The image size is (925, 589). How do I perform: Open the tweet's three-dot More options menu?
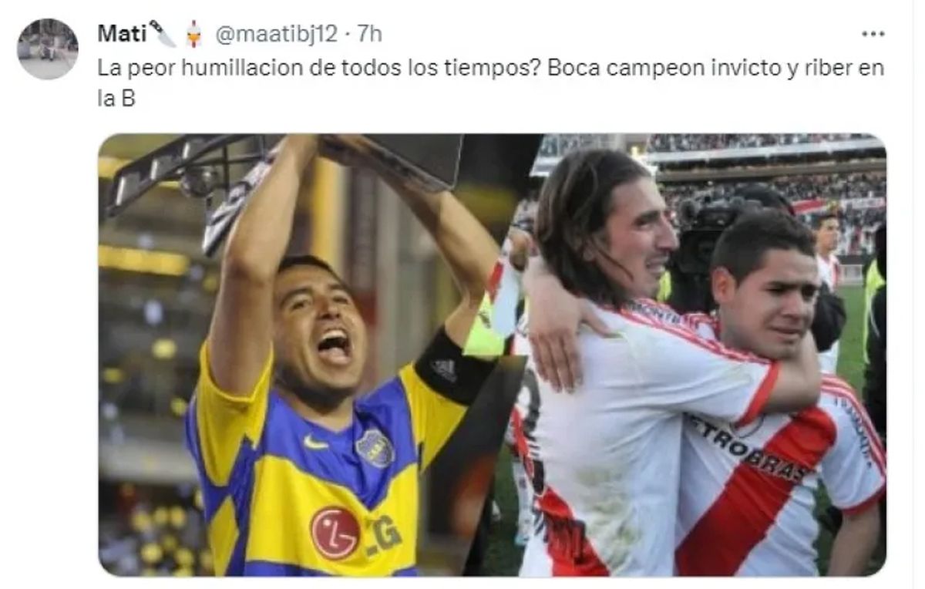pyautogui.click(x=873, y=35)
